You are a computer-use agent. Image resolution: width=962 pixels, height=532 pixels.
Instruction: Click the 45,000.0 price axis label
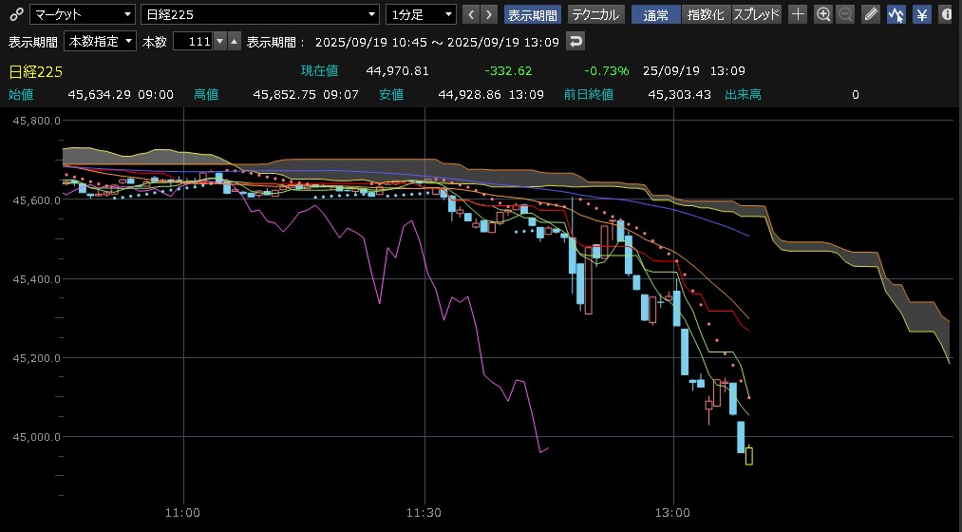pyautogui.click(x=36, y=437)
